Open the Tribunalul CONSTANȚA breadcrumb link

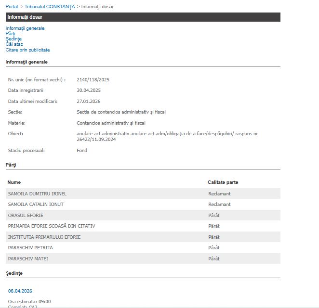tap(49, 7)
